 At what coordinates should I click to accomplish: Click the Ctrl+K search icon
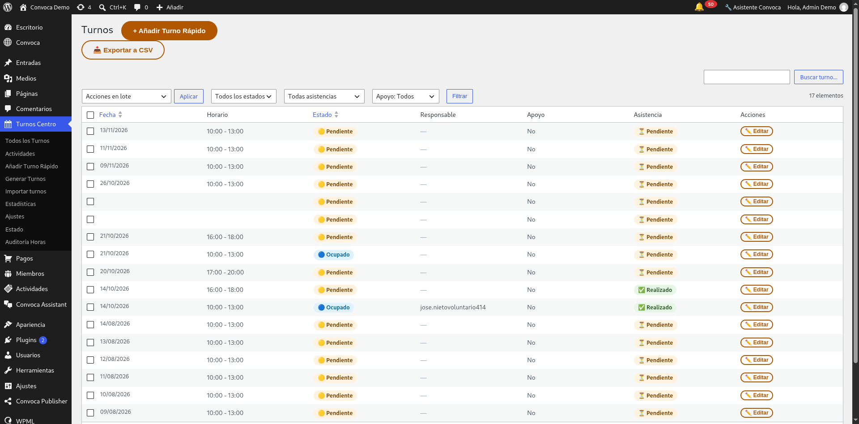click(102, 7)
